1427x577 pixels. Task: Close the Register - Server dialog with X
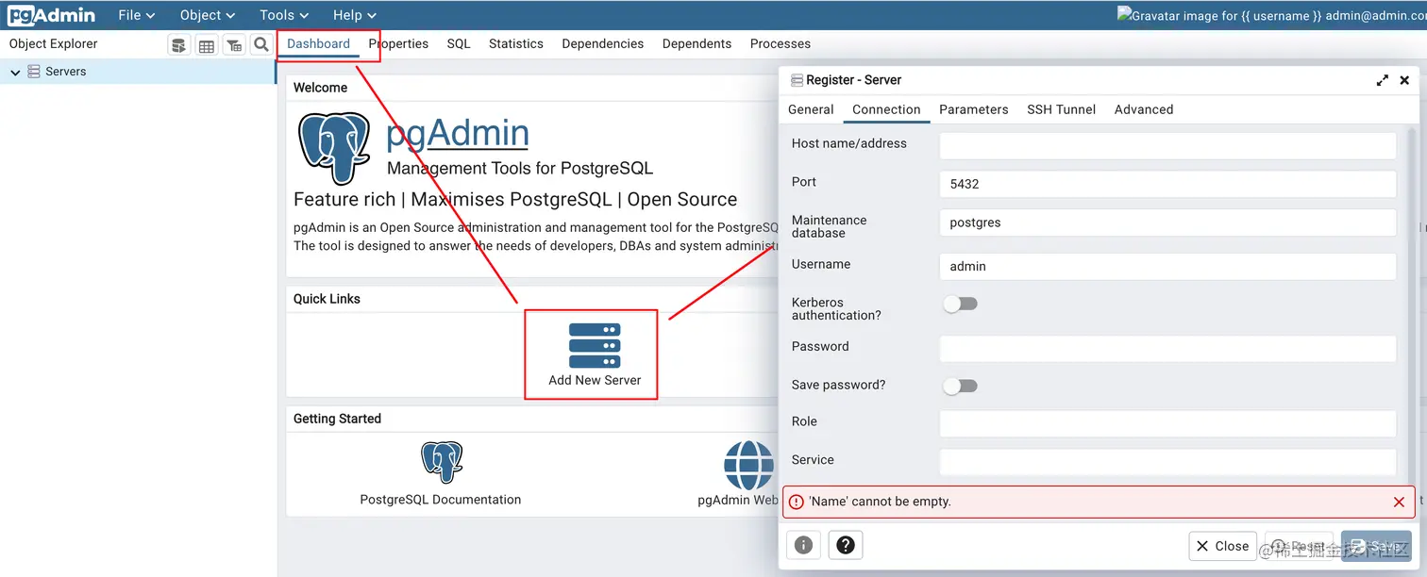(1404, 80)
